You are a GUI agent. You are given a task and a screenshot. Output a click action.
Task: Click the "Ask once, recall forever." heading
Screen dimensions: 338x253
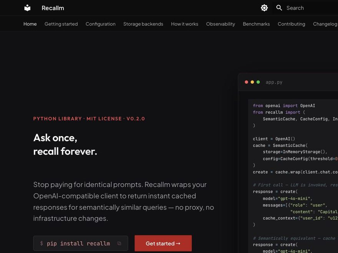coord(65,145)
